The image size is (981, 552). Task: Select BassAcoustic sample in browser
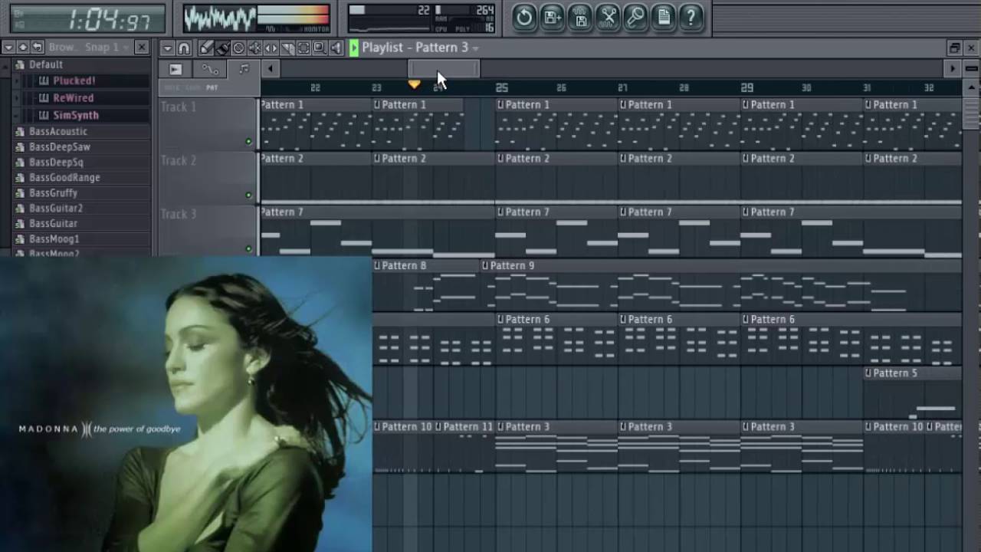[x=58, y=131]
